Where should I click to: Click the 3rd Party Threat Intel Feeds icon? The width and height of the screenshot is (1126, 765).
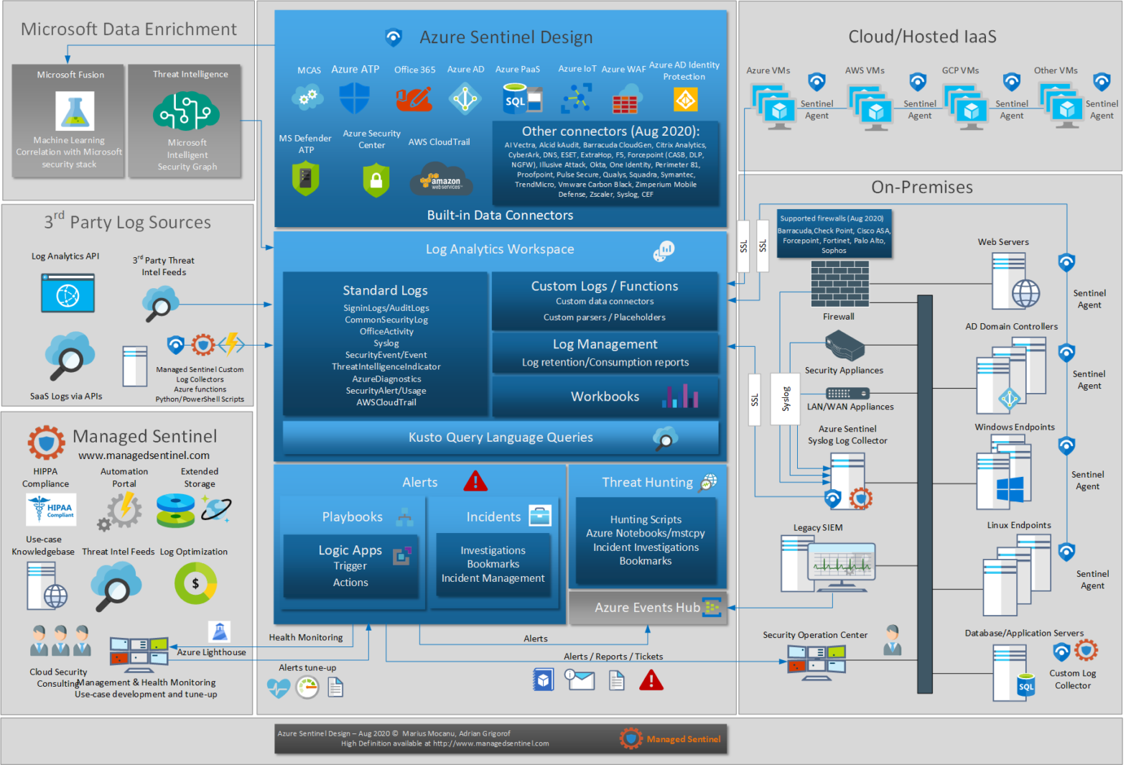[x=160, y=303]
